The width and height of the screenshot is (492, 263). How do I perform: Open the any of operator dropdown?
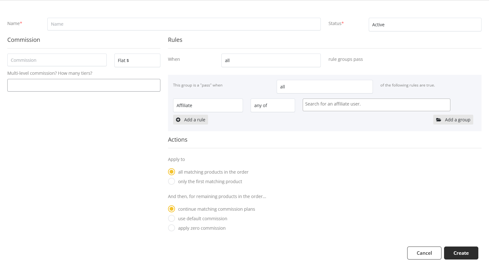click(x=273, y=105)
